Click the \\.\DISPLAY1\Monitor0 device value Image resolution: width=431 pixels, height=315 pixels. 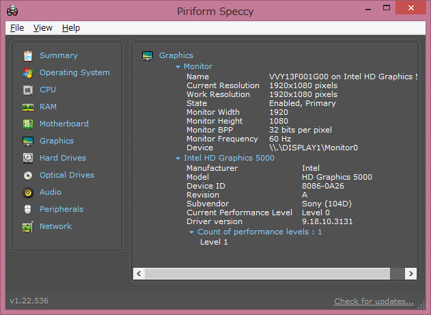(314, 148)
